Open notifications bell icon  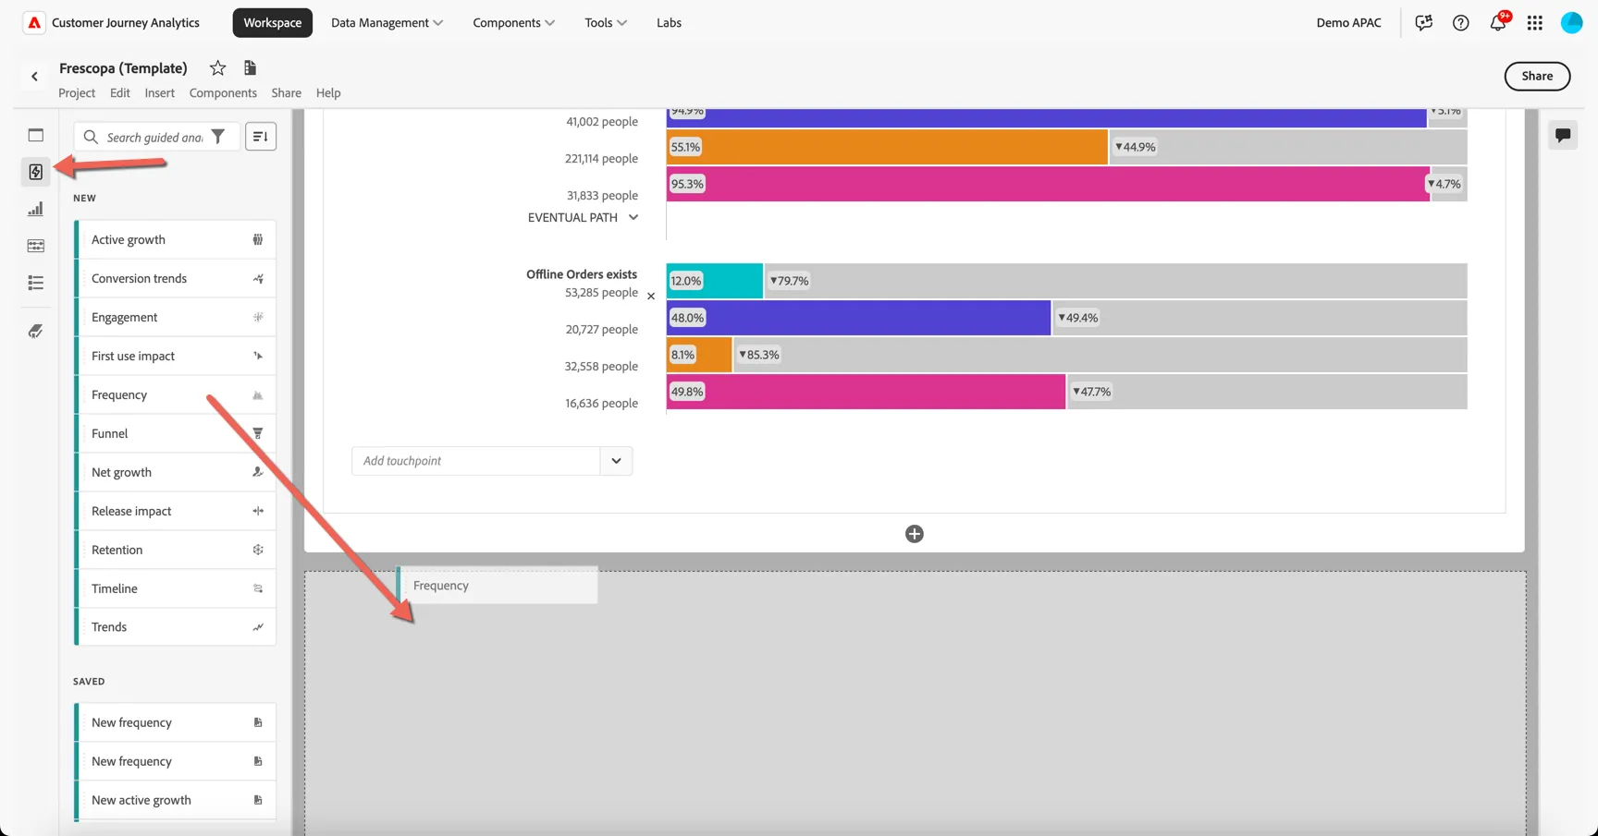click(x=1497, y=23)
